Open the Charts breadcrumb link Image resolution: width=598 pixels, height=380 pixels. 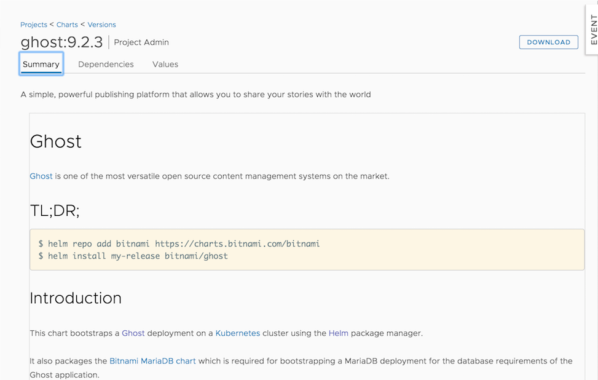click(67, 25)
